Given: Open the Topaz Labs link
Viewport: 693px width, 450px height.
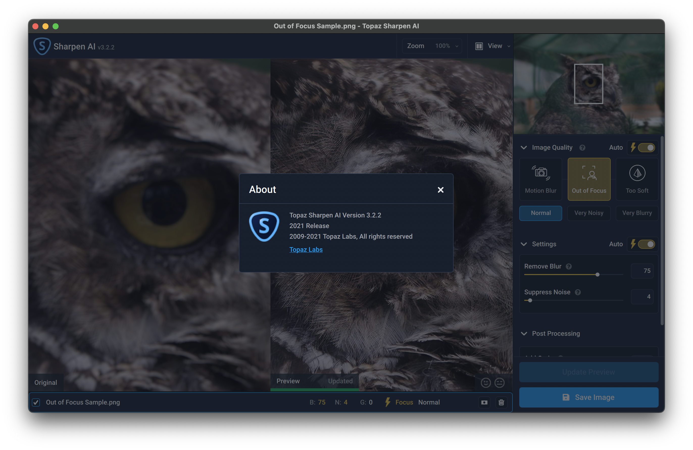Looking at the screenshot, I should (x=306, y=250).
